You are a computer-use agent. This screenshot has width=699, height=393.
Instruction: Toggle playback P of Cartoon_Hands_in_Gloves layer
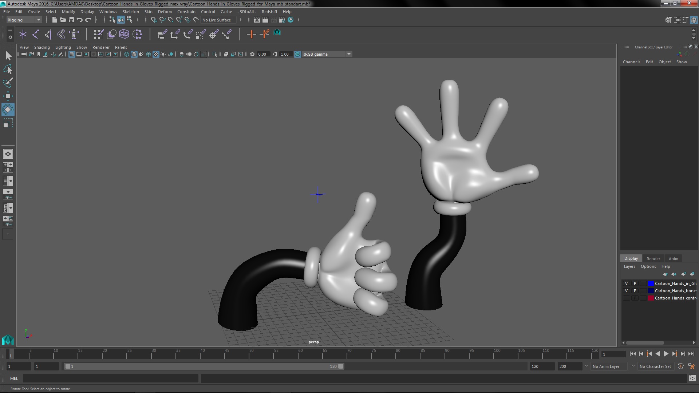coord(635,283)
